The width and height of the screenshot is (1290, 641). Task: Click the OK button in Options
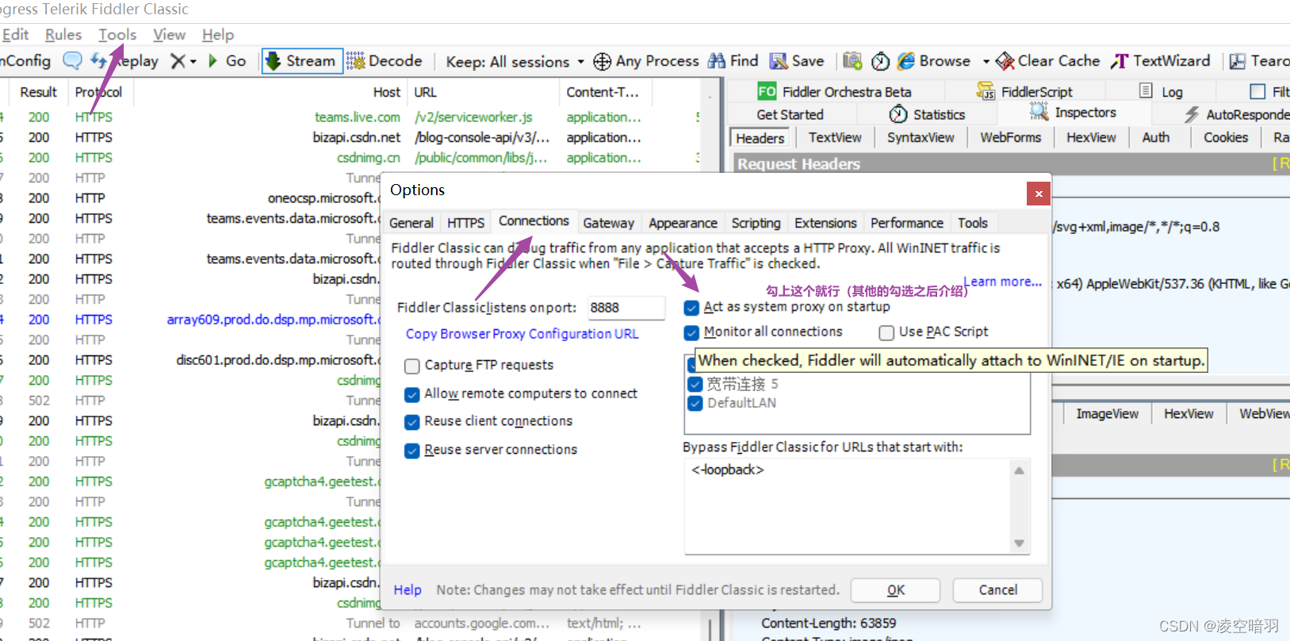pyautogui.click(x=895, y=590)
